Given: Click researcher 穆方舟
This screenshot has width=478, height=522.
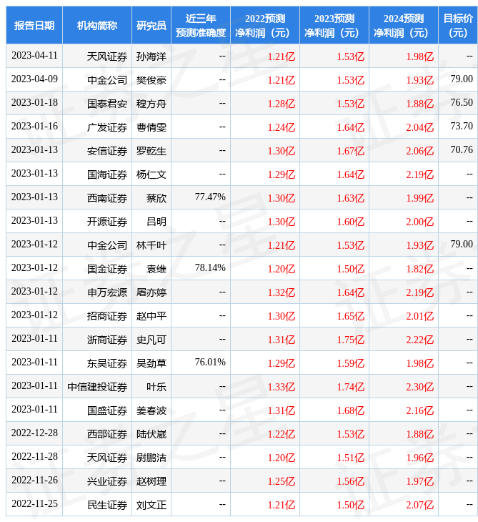Looking at the screenshot, I should [x=151, y=104].
